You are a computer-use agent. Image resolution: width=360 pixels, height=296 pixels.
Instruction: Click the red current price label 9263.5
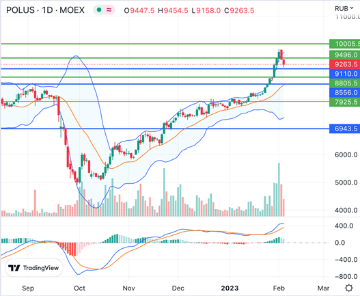point(345,64)
